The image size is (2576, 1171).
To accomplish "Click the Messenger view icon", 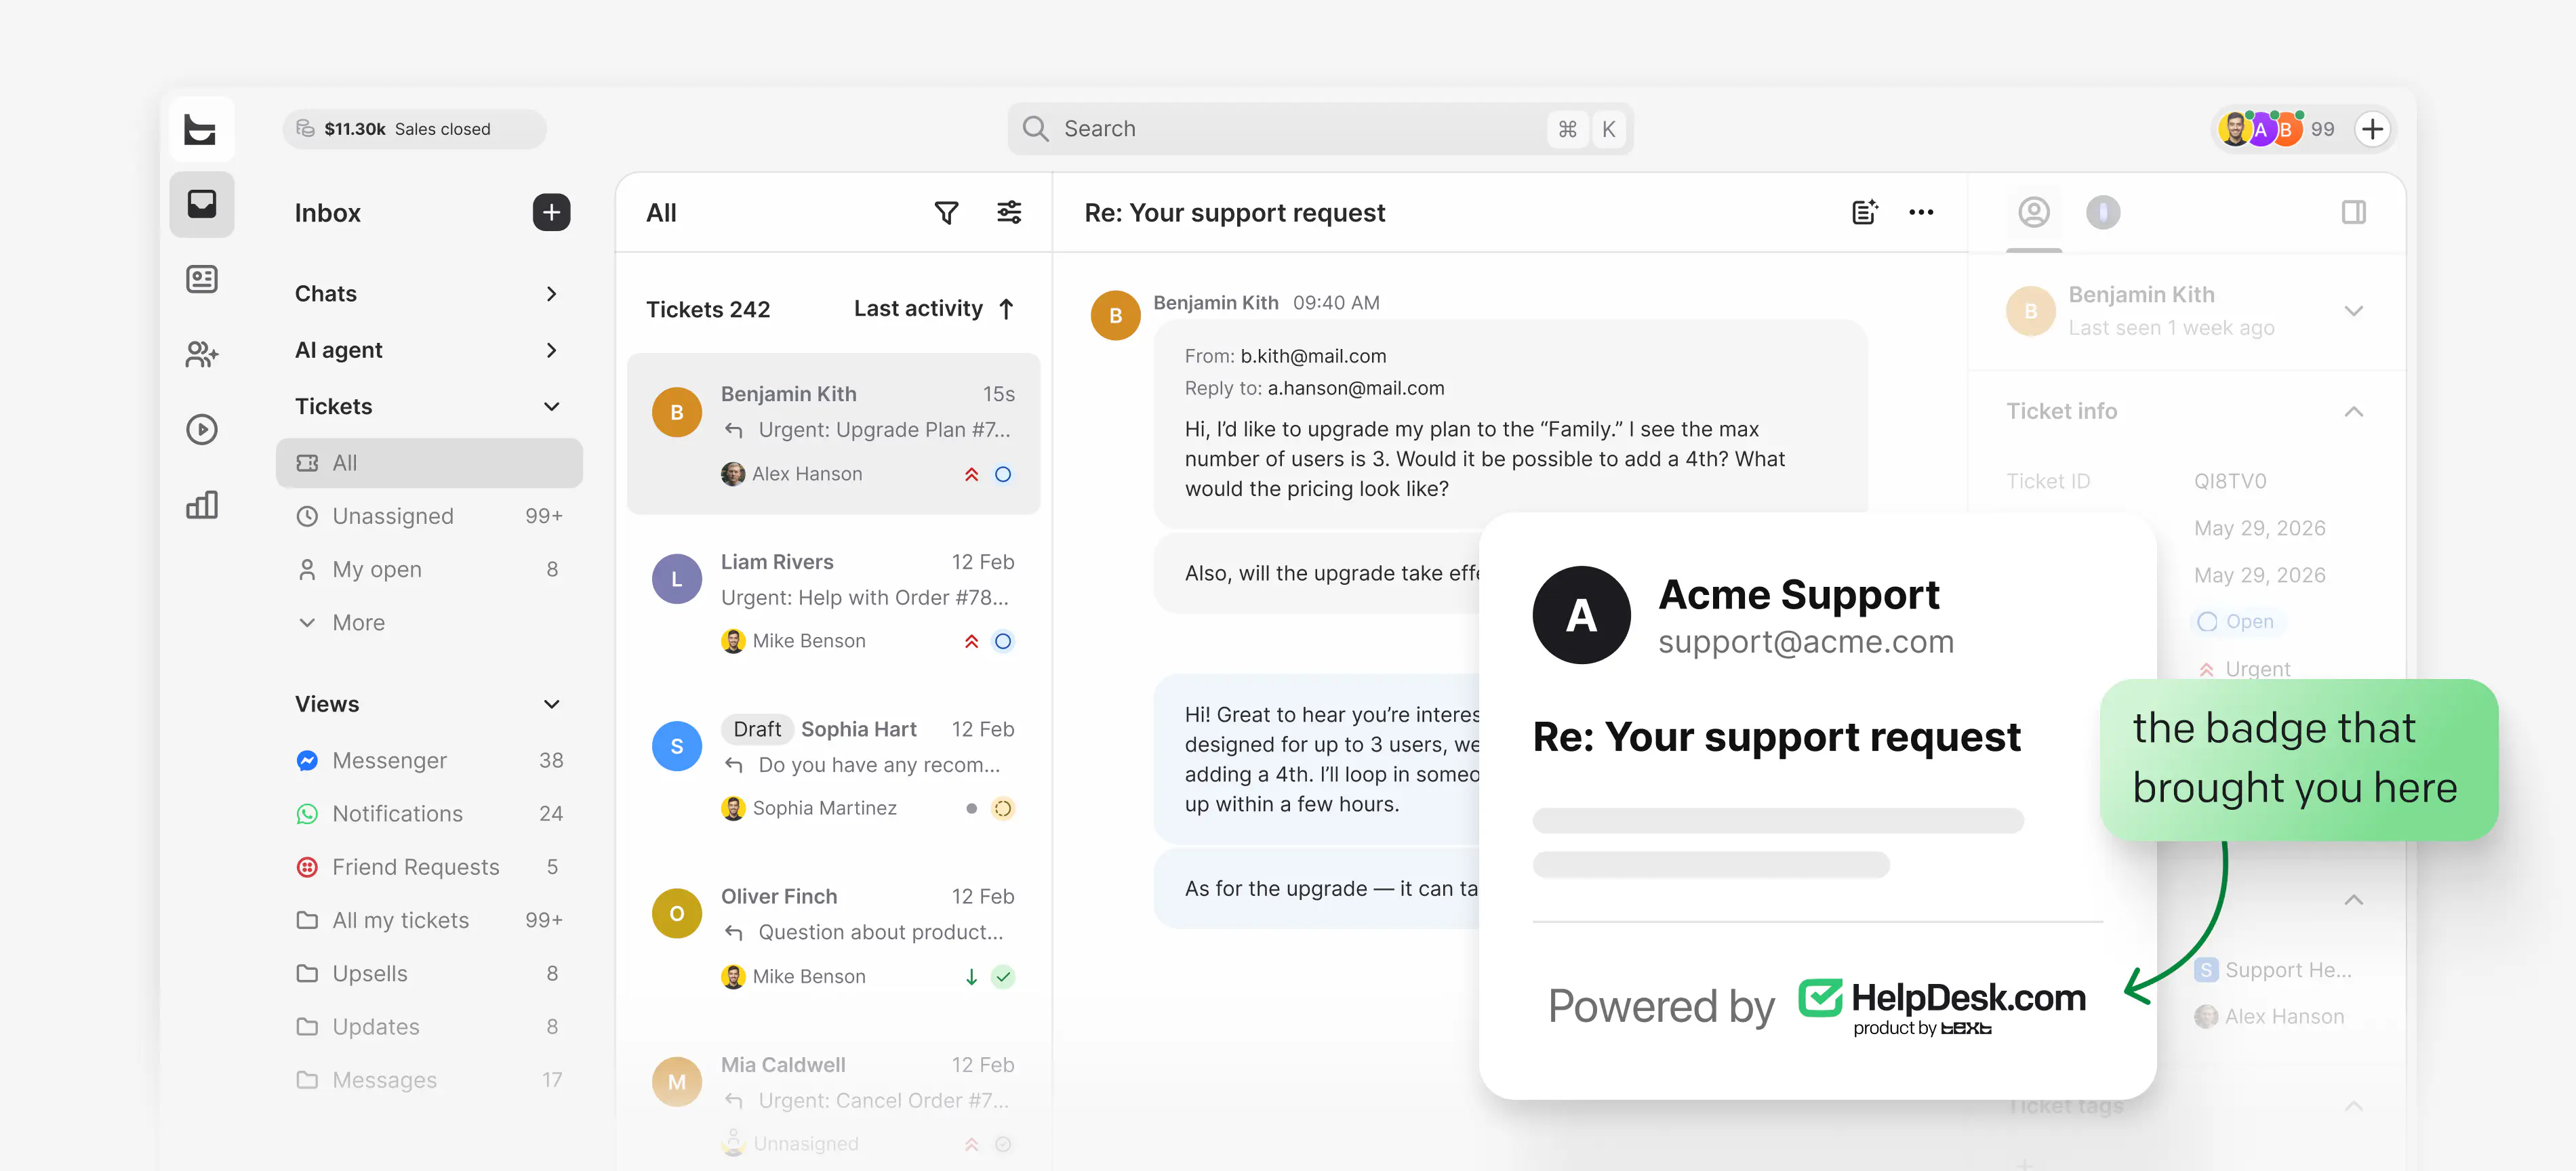I will pyautogui.click(x=307, y=761).
